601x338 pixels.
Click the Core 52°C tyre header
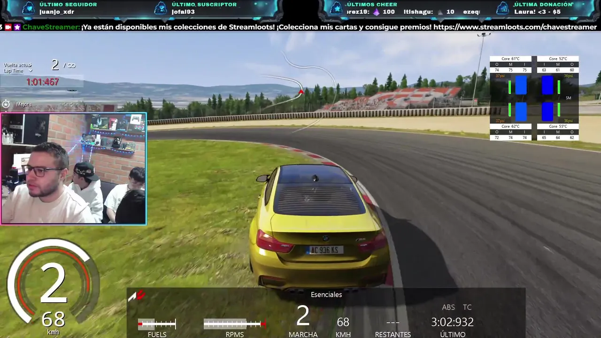pos(558,59)
